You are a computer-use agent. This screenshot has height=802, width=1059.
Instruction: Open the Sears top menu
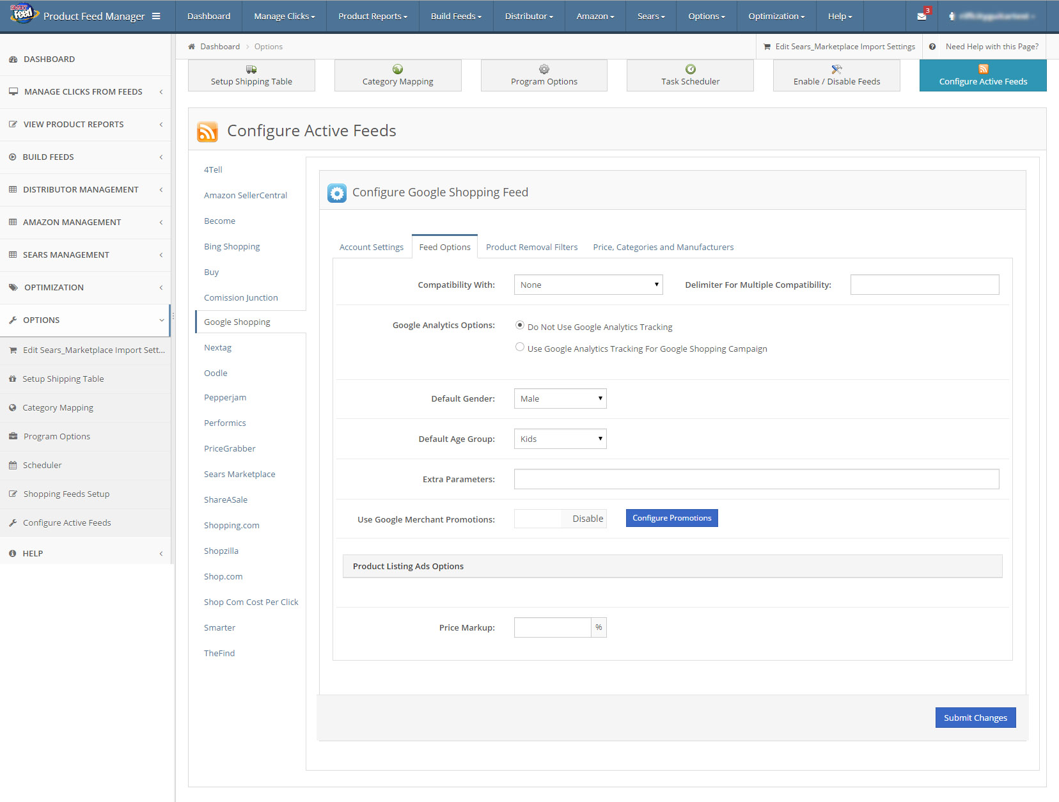651,16
